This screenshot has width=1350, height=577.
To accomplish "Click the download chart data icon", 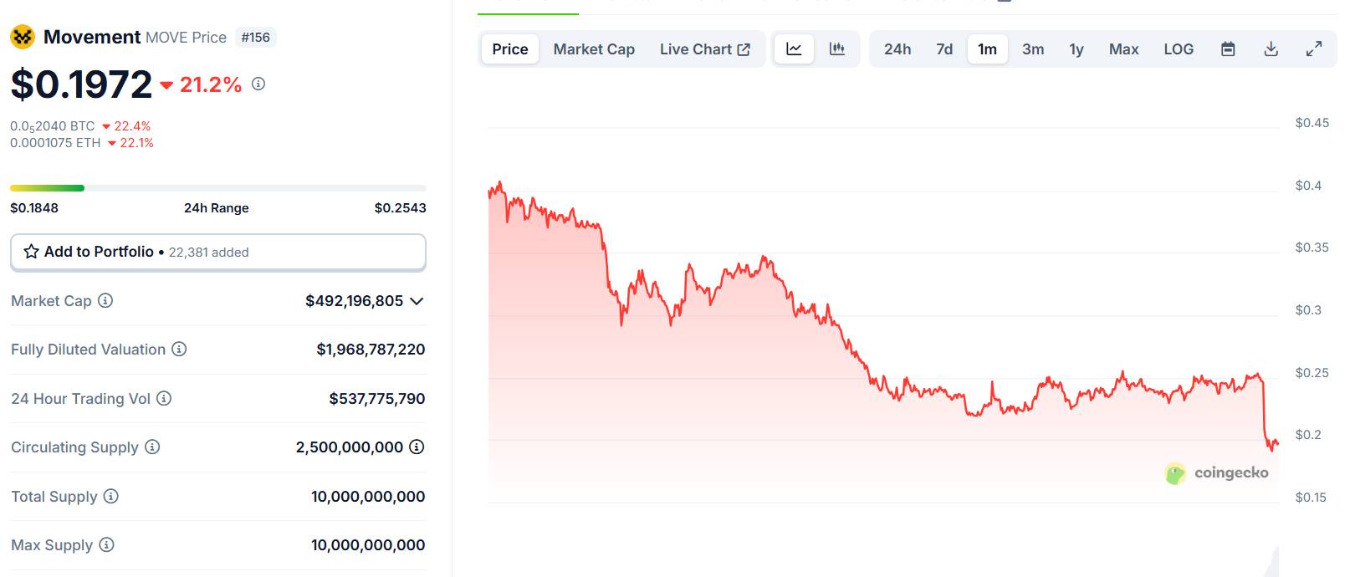I will 1271,49.
